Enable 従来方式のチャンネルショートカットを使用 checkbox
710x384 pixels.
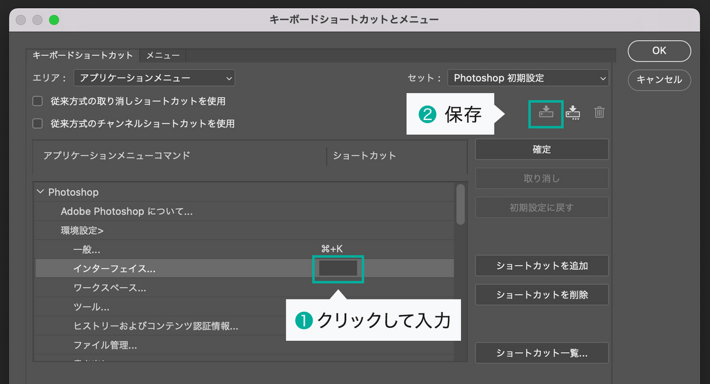[37, 124]
